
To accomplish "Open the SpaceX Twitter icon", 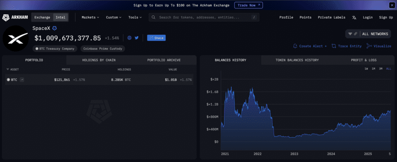I will [x=137, y=38].
